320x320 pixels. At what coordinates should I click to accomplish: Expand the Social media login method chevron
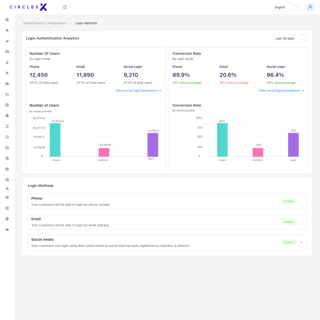point(301,242)
